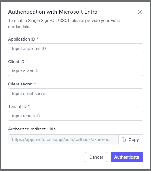Click into the Tenant ID field
The height and width of the screenshot is (171, 151).
(x=75, y=116)
